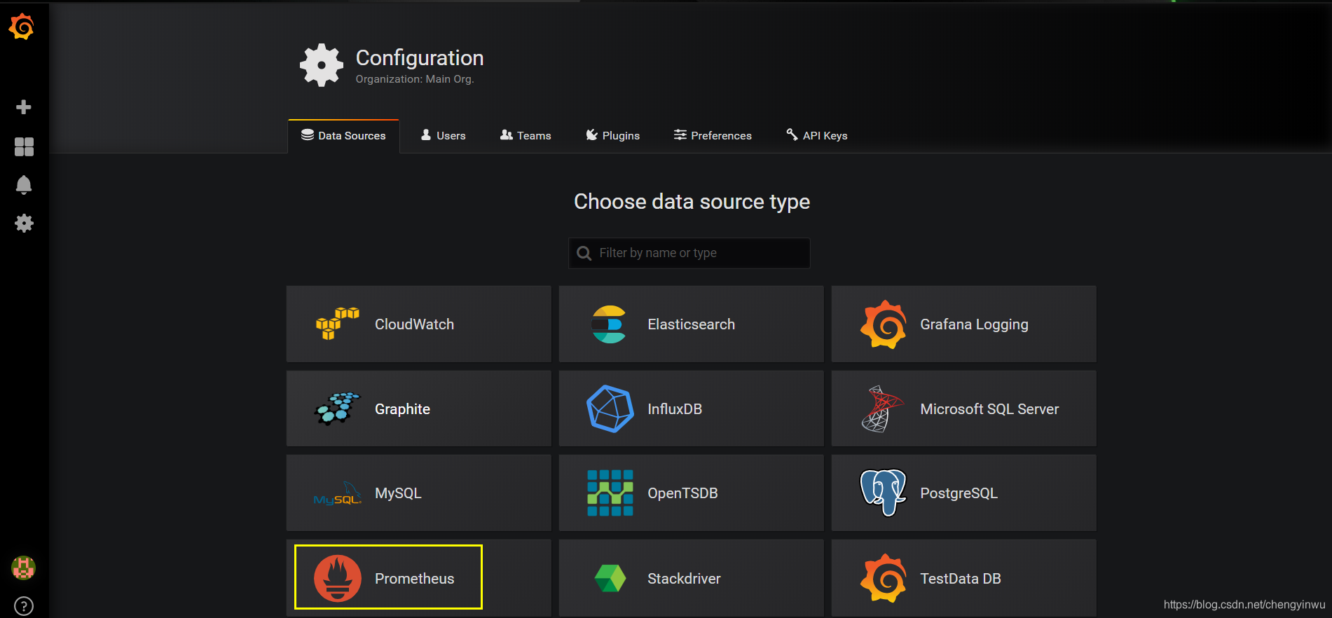Select the TestData DB data source label
The height and width of the screenshot is (618, 1332).
[x=961, y=579]
